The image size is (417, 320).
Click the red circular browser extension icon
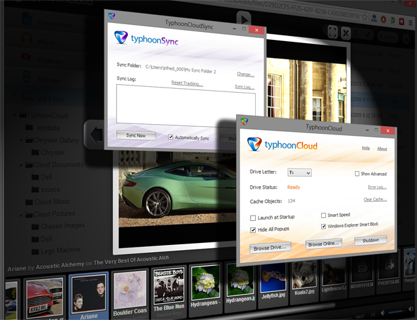coord(383,19)
